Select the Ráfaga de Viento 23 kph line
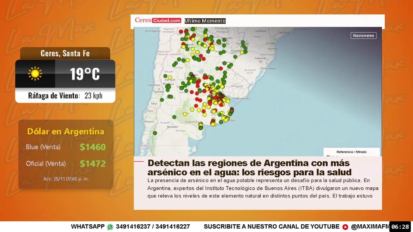This screenshot has width=413, height=232. [65, 96]
